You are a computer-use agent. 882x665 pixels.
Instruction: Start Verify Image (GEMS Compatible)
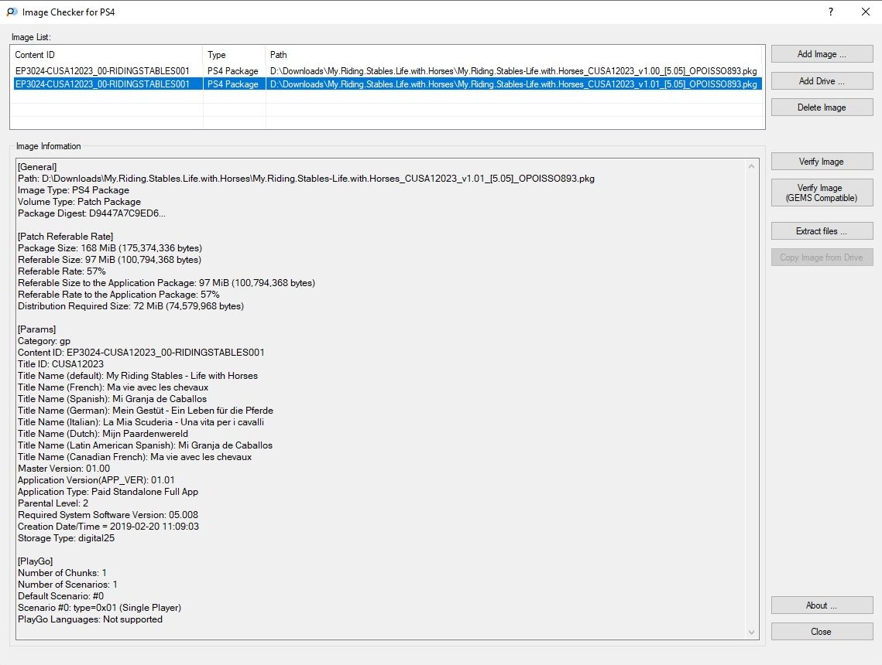coord(822,193)
